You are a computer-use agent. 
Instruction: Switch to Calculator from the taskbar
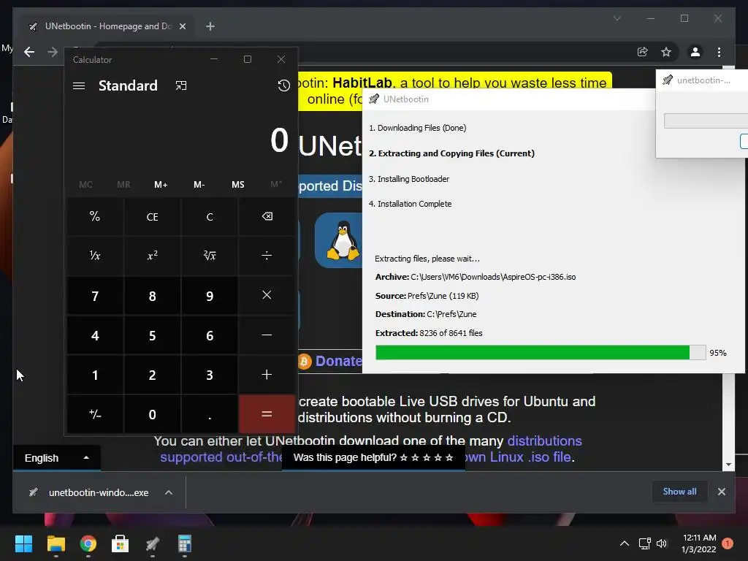(185, 543)
